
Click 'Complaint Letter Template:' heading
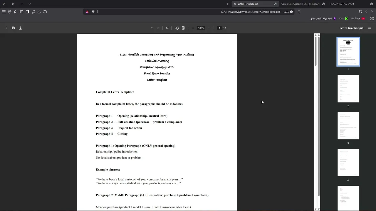pyautogui.click(x=115, y=92)
